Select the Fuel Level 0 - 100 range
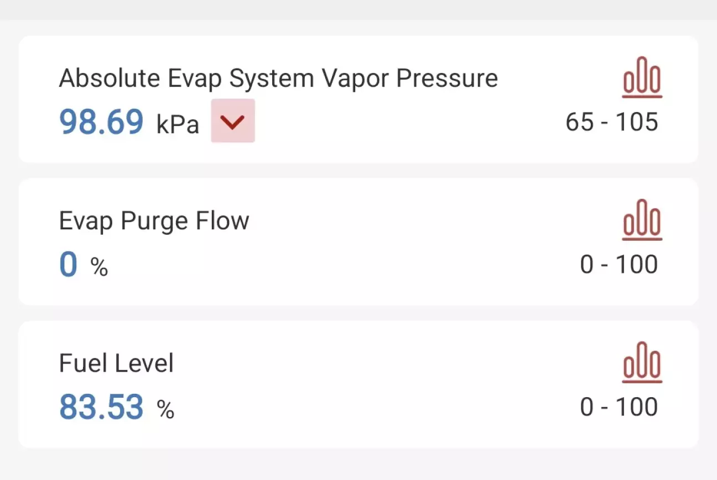This screenshot has width=717, height=480. (x=619, y=407)
